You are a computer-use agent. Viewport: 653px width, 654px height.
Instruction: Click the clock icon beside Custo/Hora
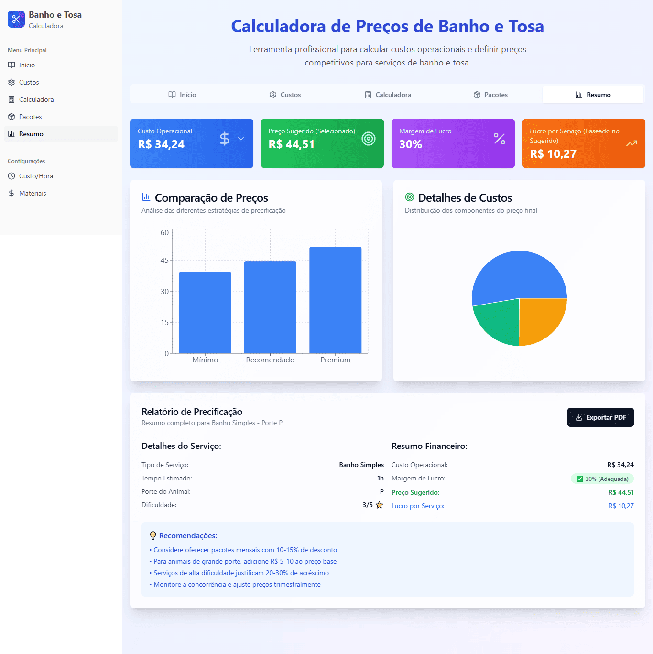pyautogui.click(x=11, y=176)
